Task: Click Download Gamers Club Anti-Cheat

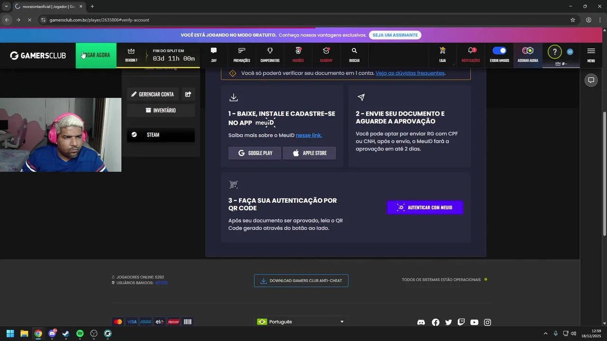Action: tap(301, 281)
